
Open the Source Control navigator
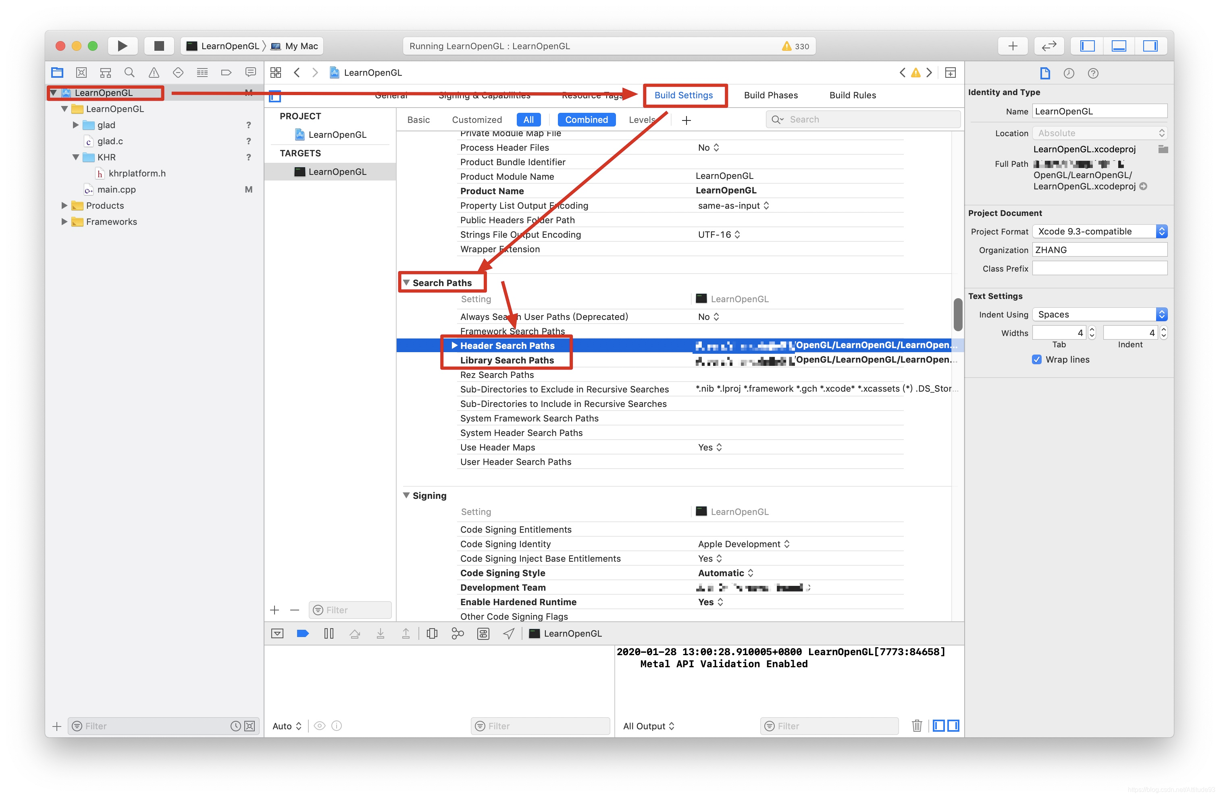81,72
